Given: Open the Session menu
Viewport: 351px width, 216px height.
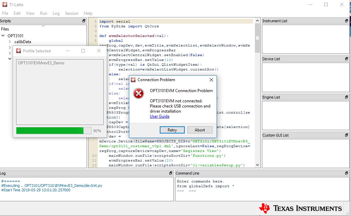Looking at the screenshot, I should pos(71,13).
